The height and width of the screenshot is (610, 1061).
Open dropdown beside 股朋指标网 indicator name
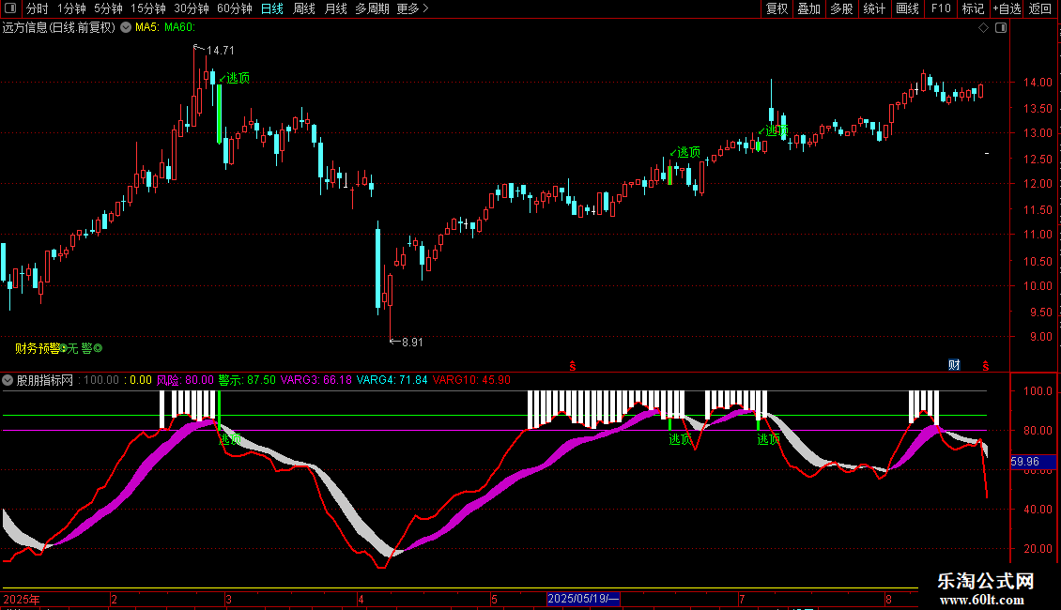point(8,380)
